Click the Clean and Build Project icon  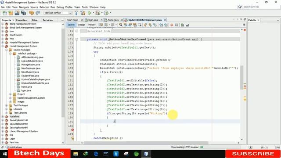click(x=83, y=13)
